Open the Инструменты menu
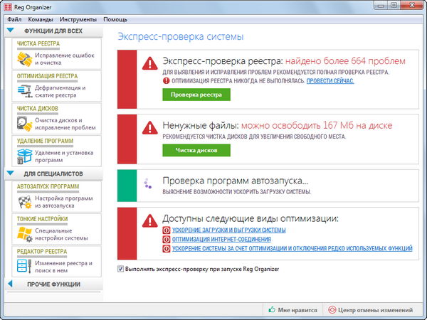427x320 pixels. pos(78,19)
